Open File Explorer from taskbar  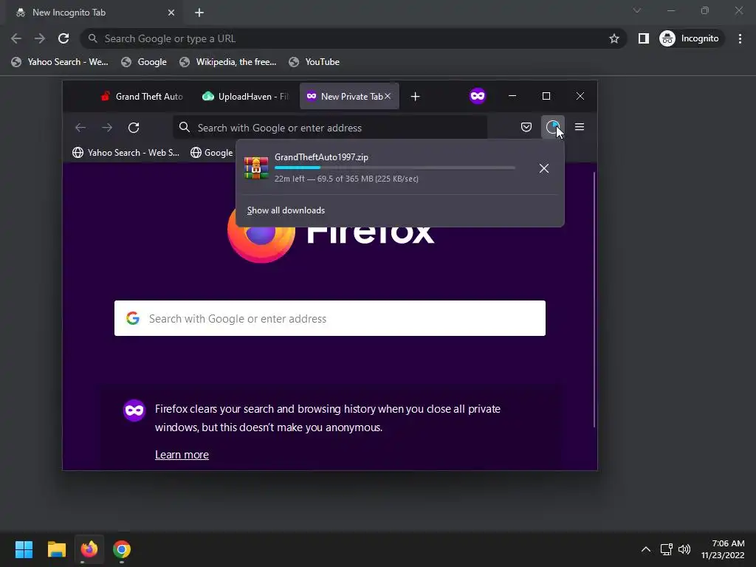(x=56, y=549)
